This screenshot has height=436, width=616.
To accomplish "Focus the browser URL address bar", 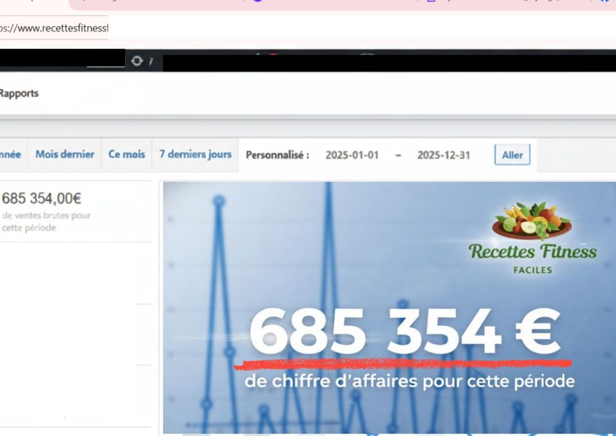I will [x=54, y=28].
